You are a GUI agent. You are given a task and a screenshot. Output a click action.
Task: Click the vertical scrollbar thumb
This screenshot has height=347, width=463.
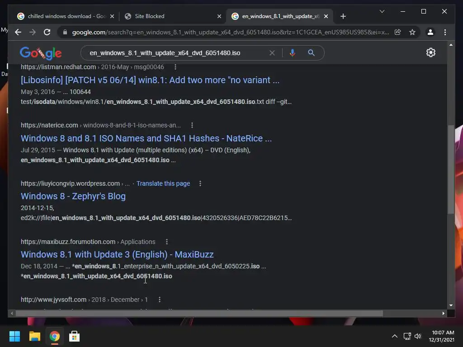pos(451,169)
